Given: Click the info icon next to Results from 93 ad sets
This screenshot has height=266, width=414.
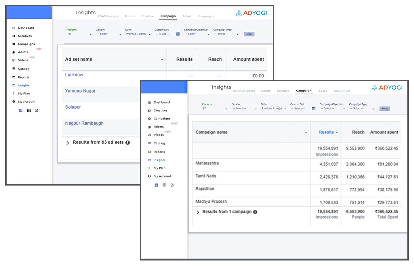Looking at the screenshot, I should point(128,143).
